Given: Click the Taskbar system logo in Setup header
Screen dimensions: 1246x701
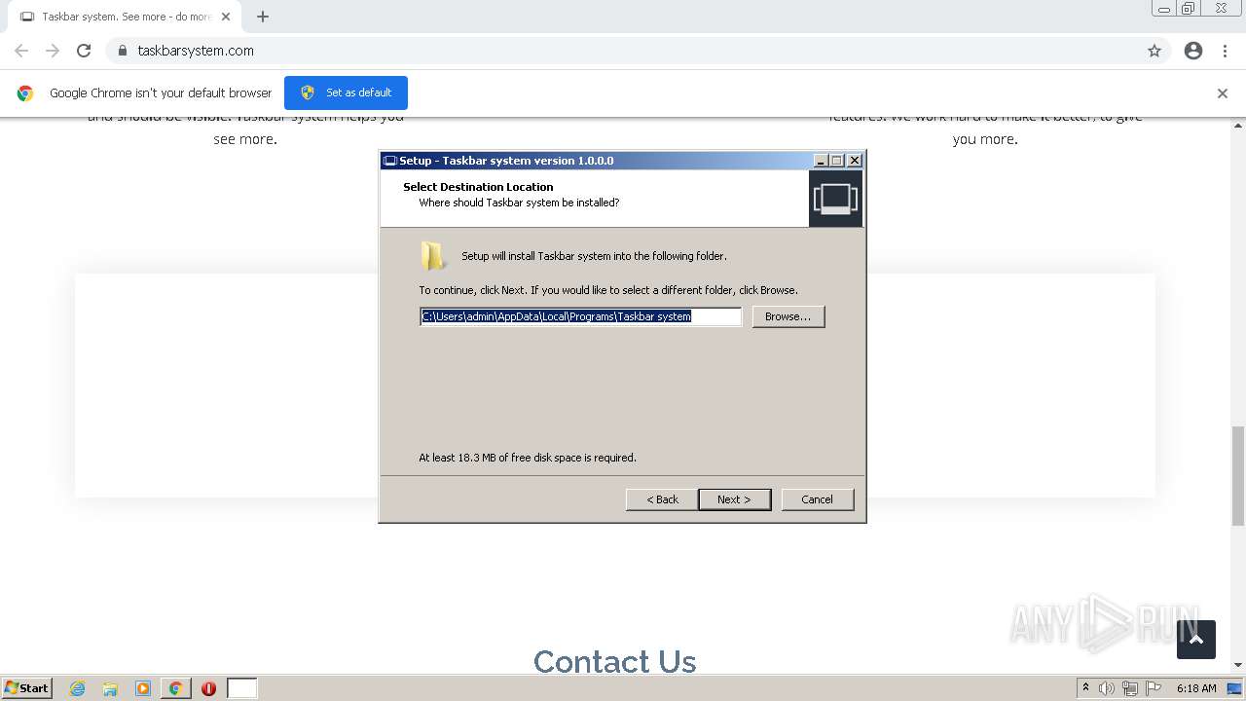Looking at the screenshot, I should (x=835, y=199).
